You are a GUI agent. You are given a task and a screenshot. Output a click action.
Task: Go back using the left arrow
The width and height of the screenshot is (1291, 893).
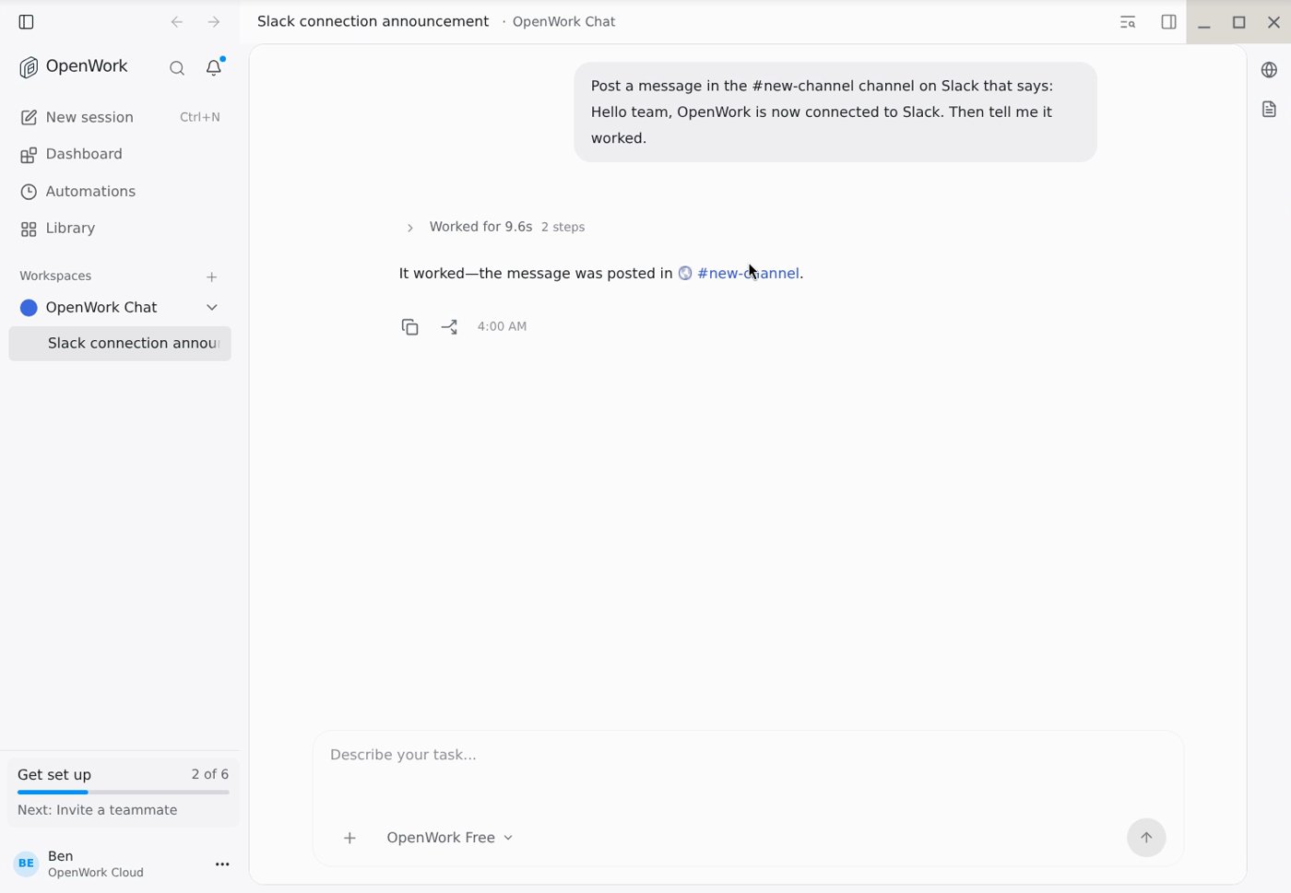(177, 22)
